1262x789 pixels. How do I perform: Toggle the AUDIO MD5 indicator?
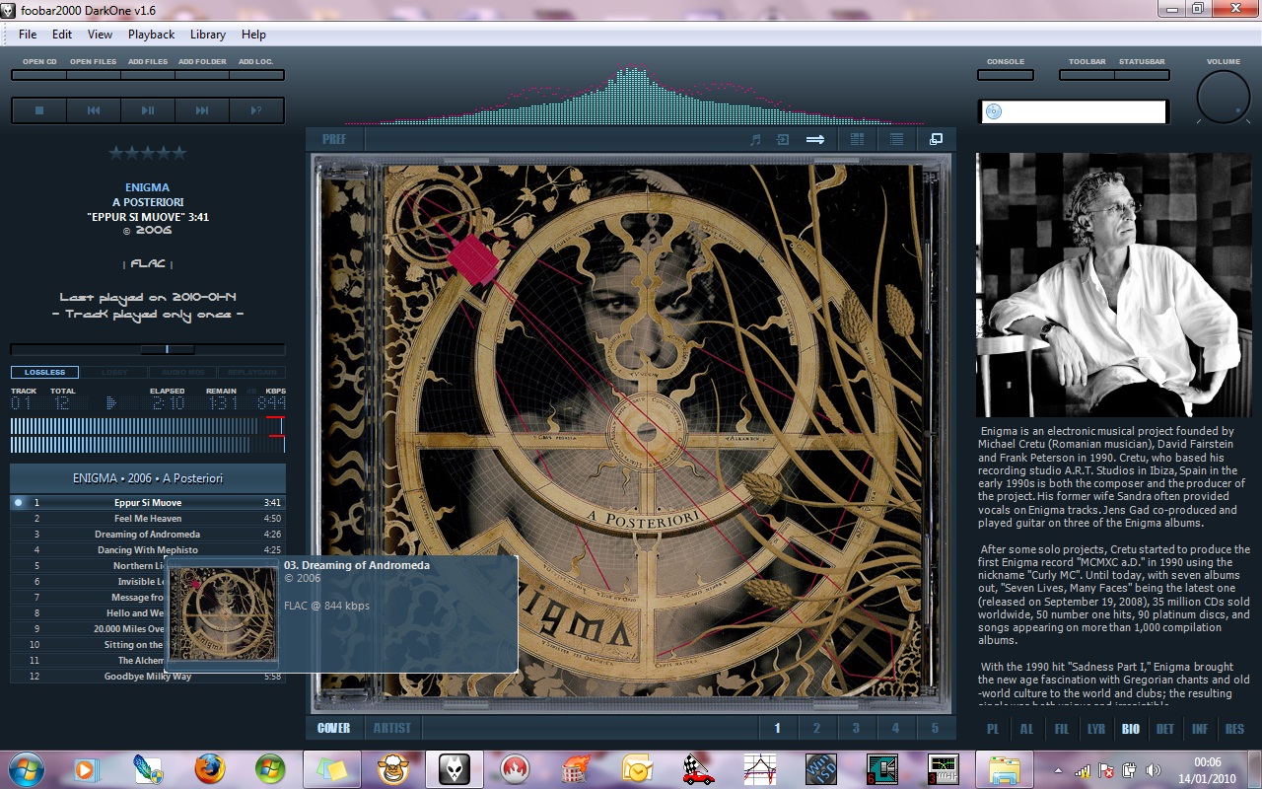pos(182,373)
